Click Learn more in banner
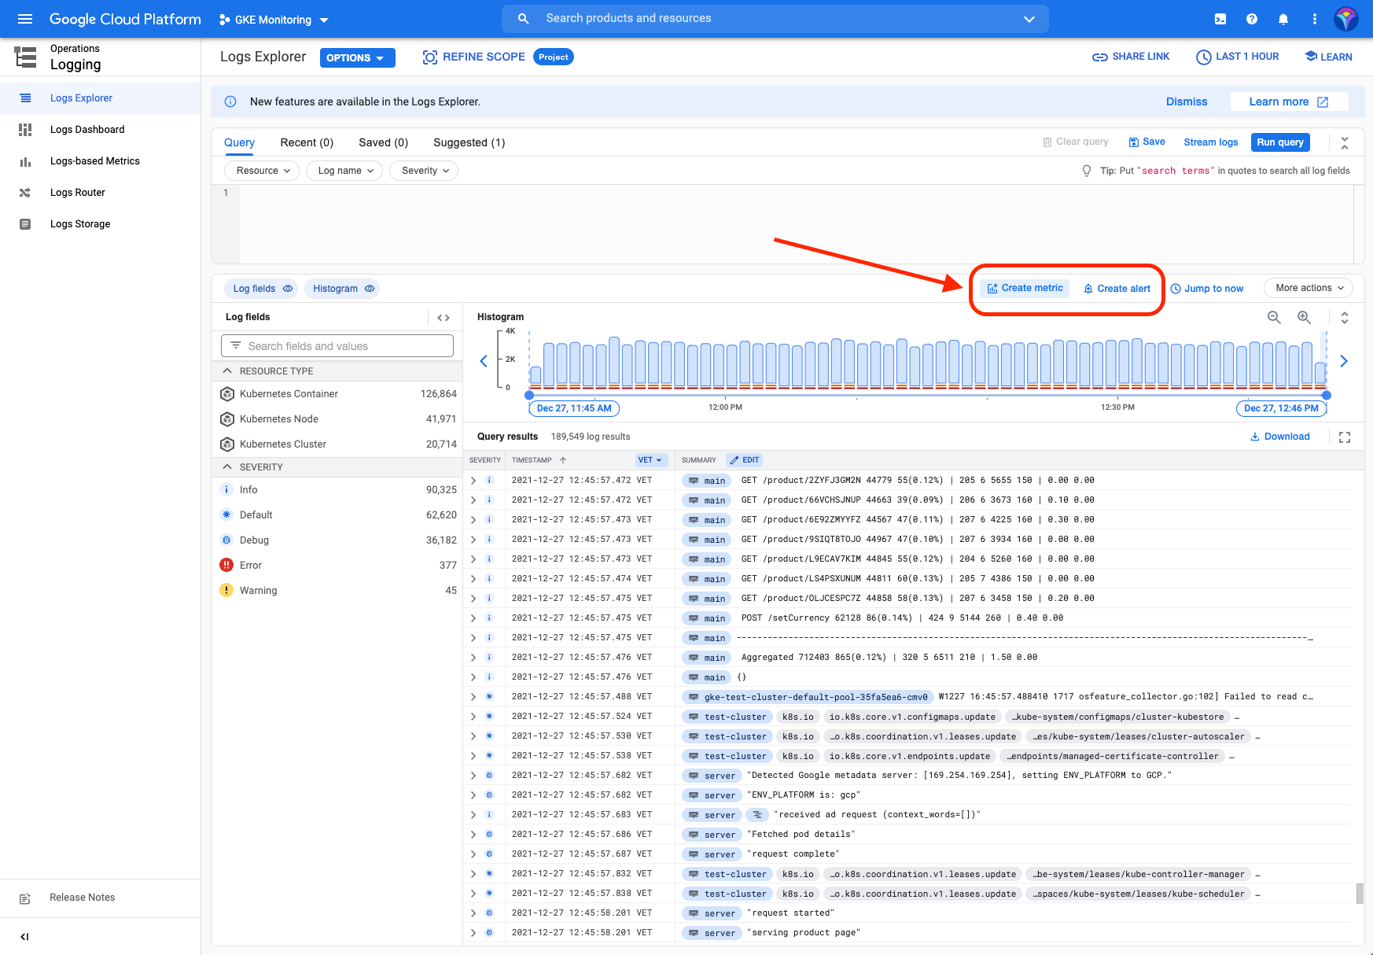Viewport: 1373px width, 955px height. click(x=1288, y=101)
